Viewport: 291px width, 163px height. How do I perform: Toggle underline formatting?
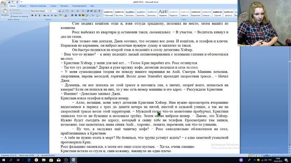tap(40, 15)
